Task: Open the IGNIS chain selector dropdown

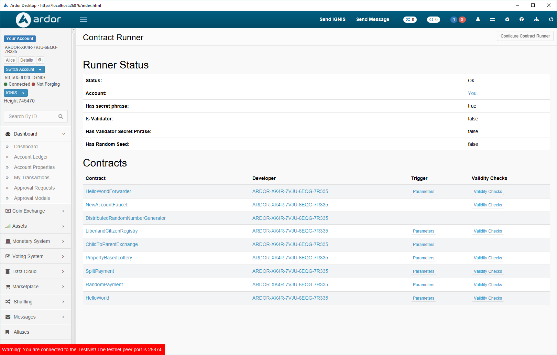Action: [x=23, y=93]
